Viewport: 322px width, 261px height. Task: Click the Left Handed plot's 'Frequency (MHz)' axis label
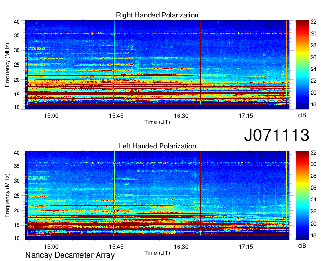7,196
